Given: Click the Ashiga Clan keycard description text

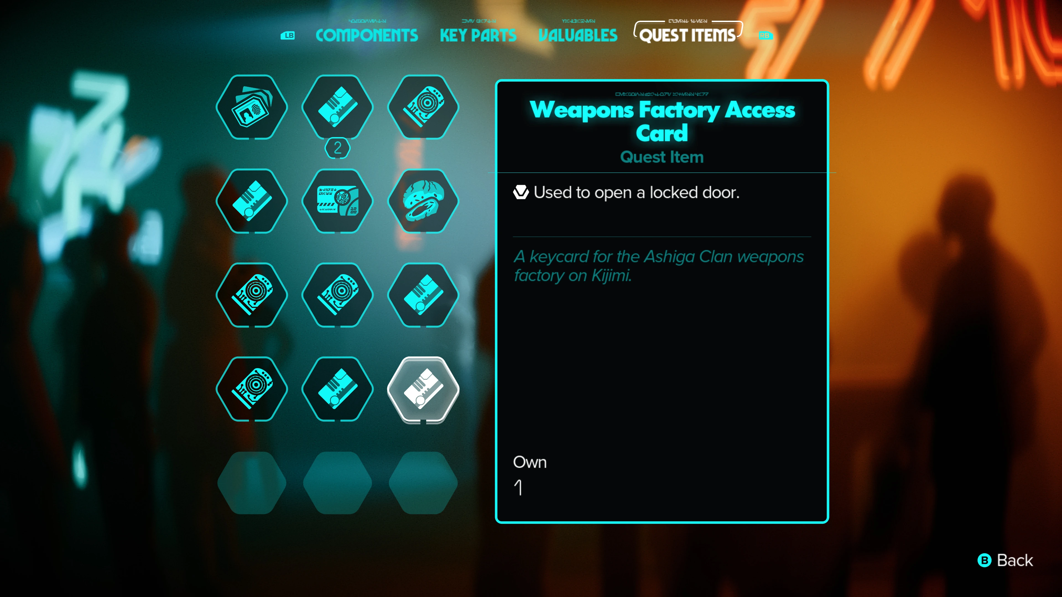Looking at the screenshot, I should point(658,266).
